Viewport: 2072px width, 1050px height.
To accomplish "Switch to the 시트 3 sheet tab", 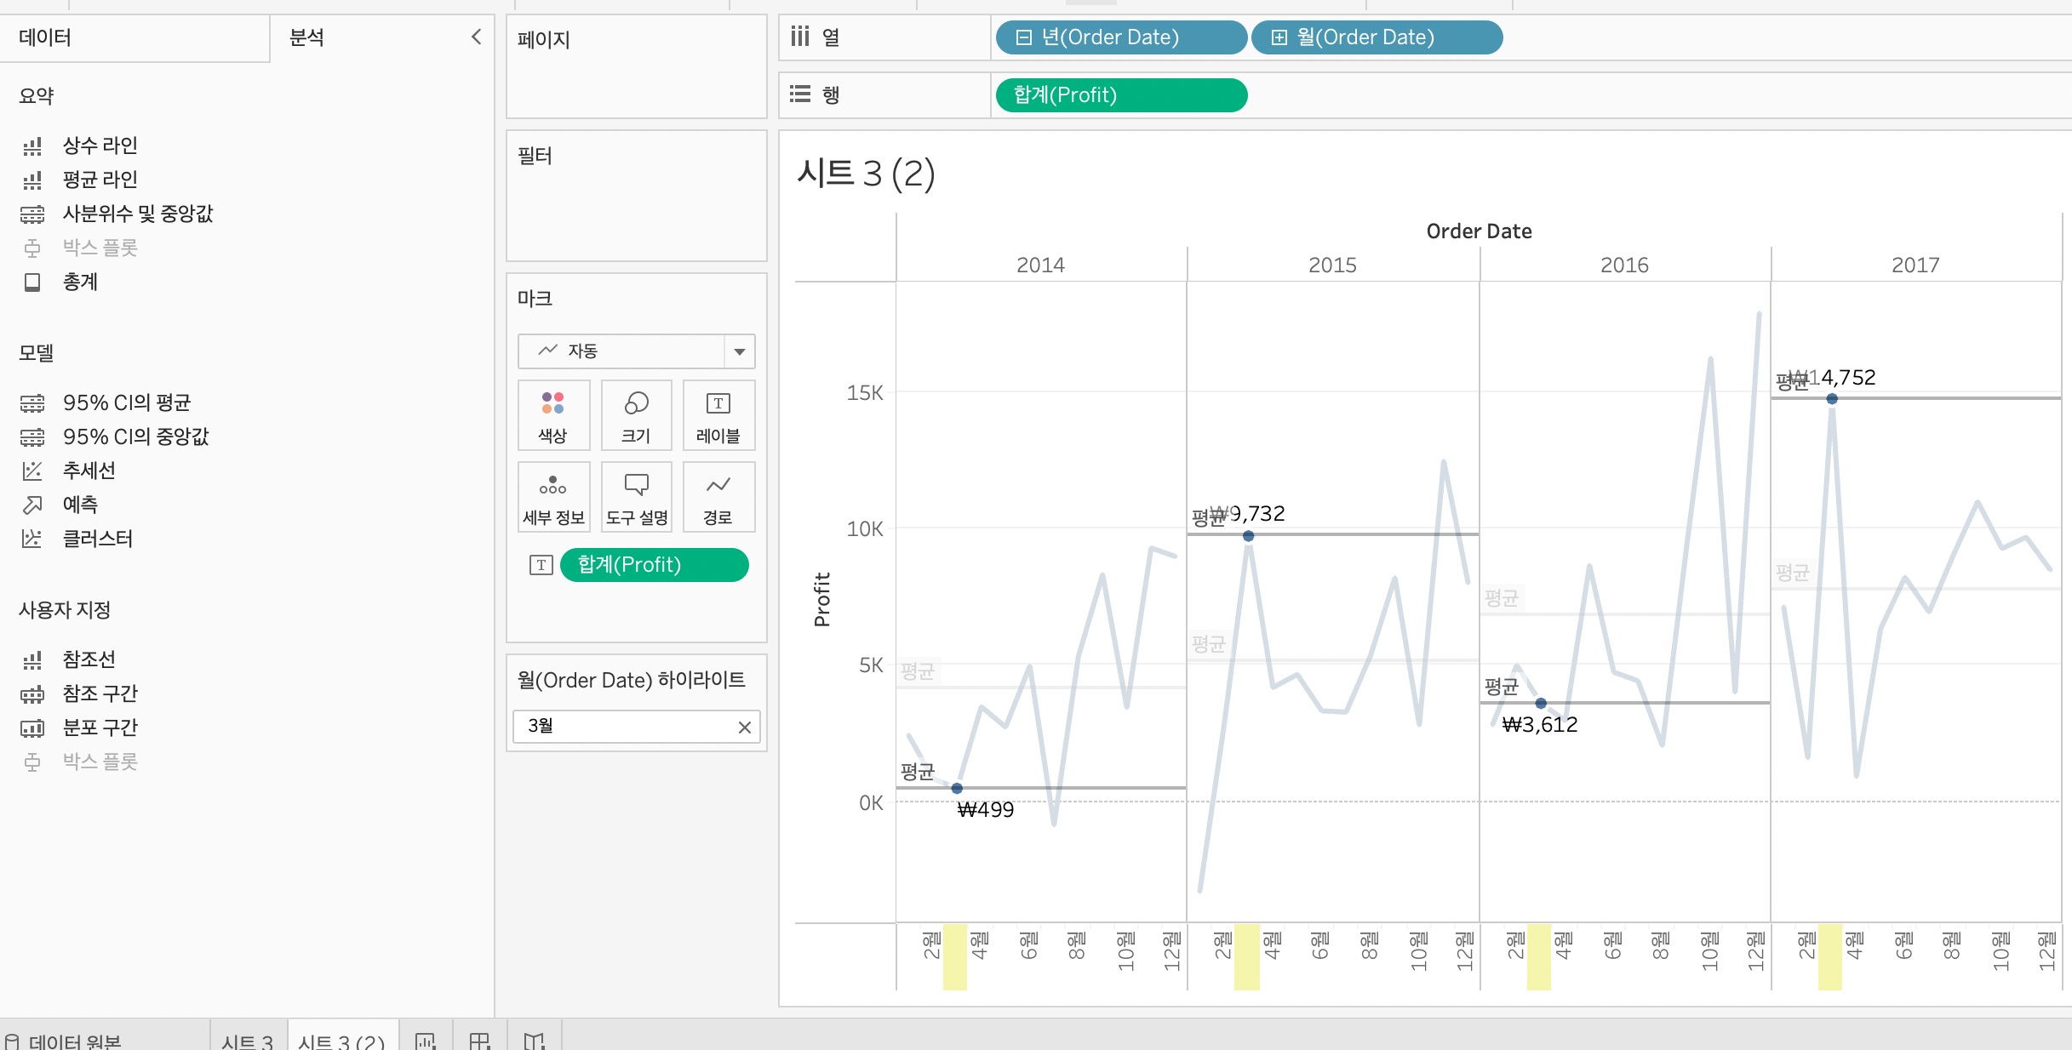I will tap(247, 1041).
